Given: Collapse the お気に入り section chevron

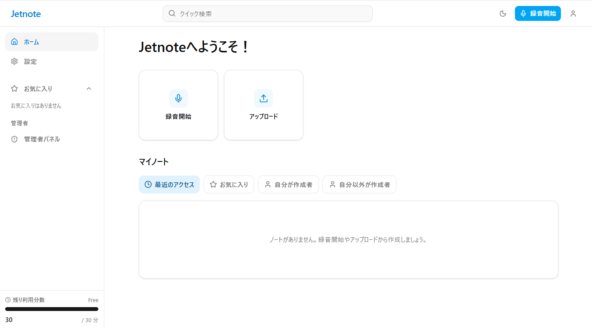Looking at the screenshot, I should pos(89,89).
